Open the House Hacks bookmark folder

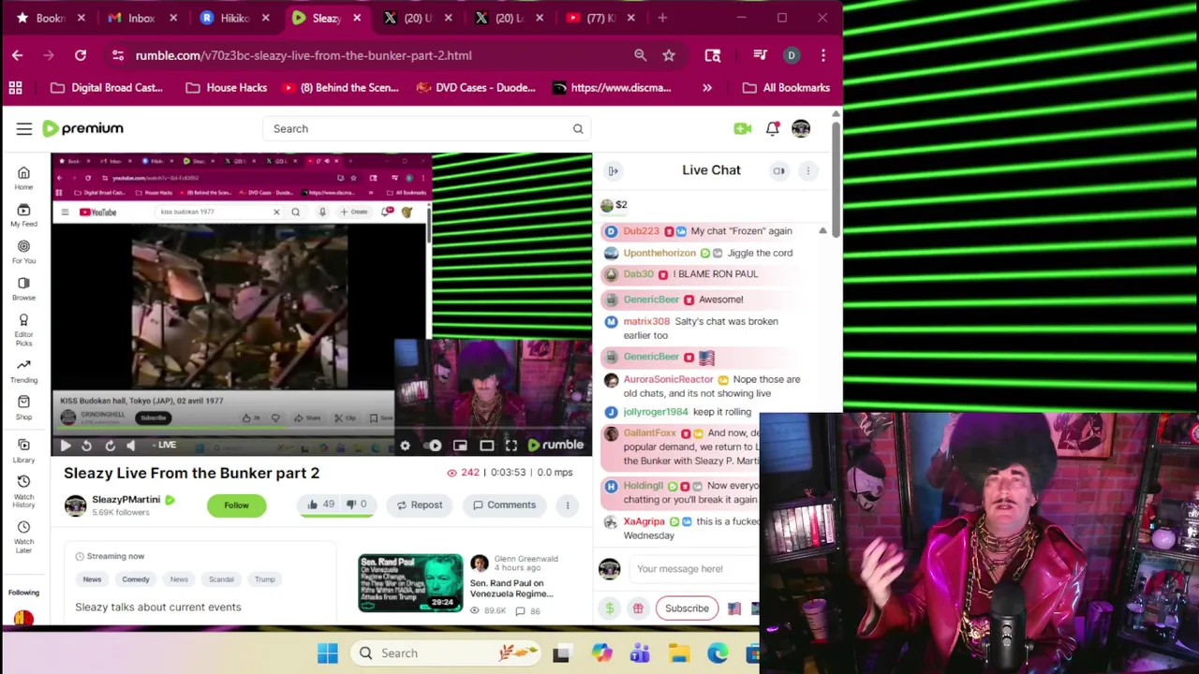(x=227, y=88)
